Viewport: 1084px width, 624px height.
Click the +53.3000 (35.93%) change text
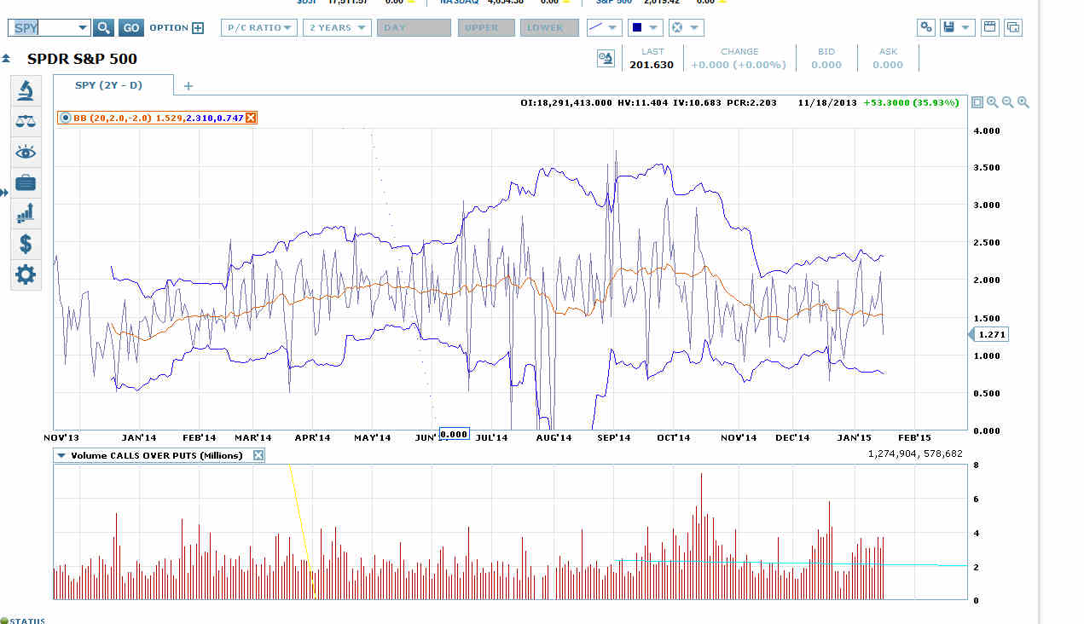point(911,102)
